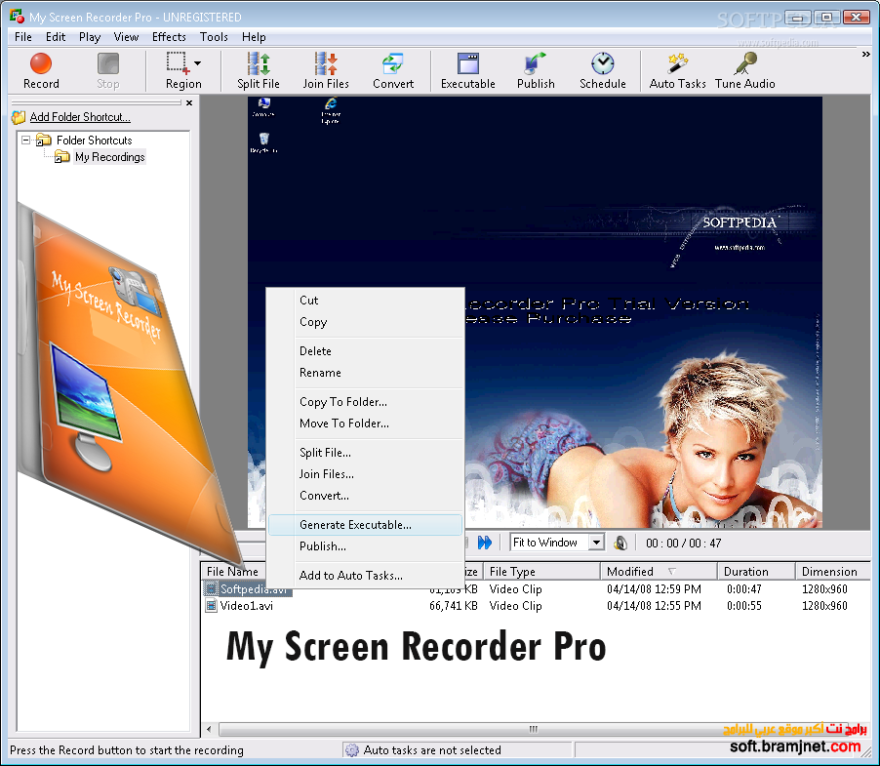The height and width of the screenshot is (766, 880).
Task: Click the fast forward playback button
Action: (x=485, y=543)
